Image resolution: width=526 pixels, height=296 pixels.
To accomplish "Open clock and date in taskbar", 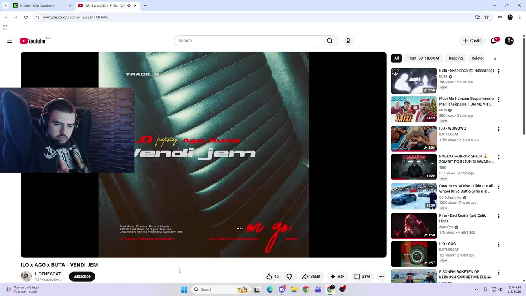I will coord(514,289).
